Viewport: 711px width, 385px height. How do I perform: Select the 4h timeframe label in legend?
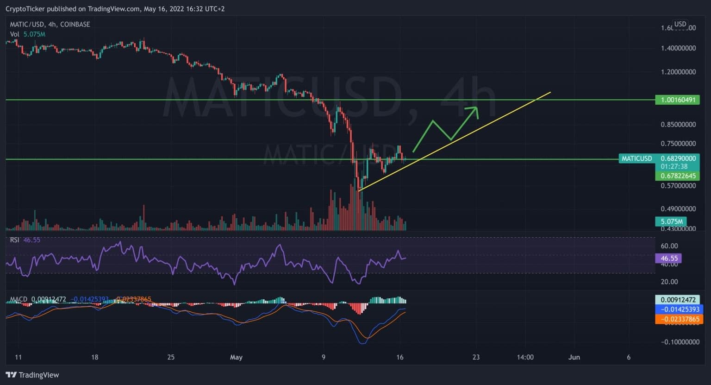pyautogui.click(x=51, y=24)
